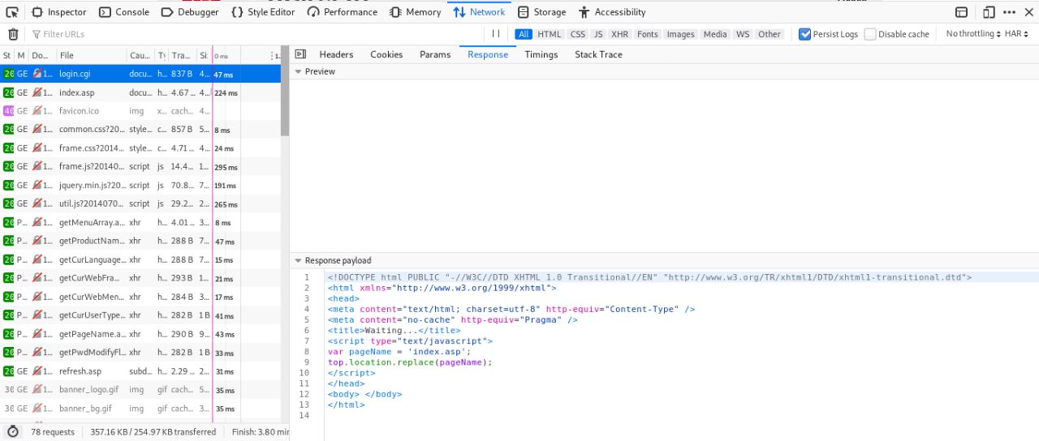The height and width of the screenshot is (441, 1039).
Task: Enable the Disable cache checkbox
Action: (x=870, y=34)
